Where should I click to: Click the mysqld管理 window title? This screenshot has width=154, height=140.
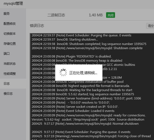click(x=13, y=4)
